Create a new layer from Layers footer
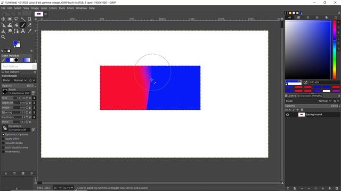The height and width of the screenshot is (191, 341). pos(288,188)
